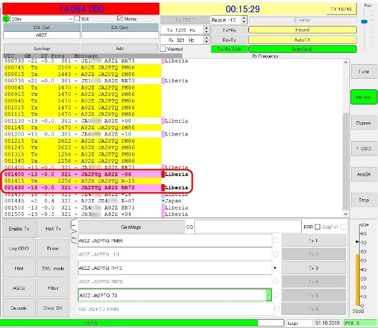The height and width of the screenshot is (328, 378).
Task: Switch to message tab 2
Action: click(x=74, y=238)
